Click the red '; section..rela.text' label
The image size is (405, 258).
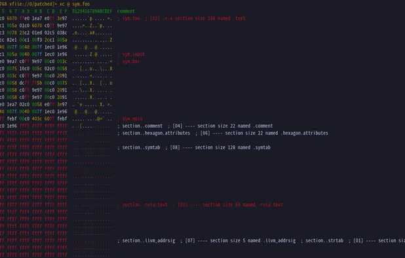143,205
